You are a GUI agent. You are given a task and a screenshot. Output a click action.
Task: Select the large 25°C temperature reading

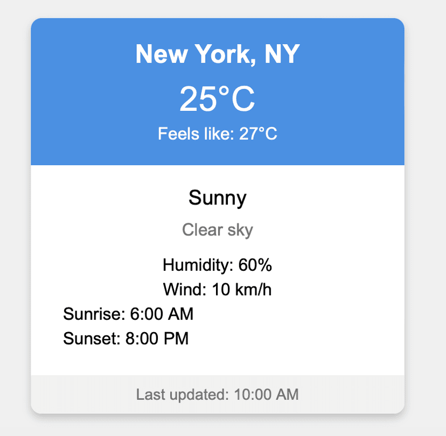pos(217,99)
